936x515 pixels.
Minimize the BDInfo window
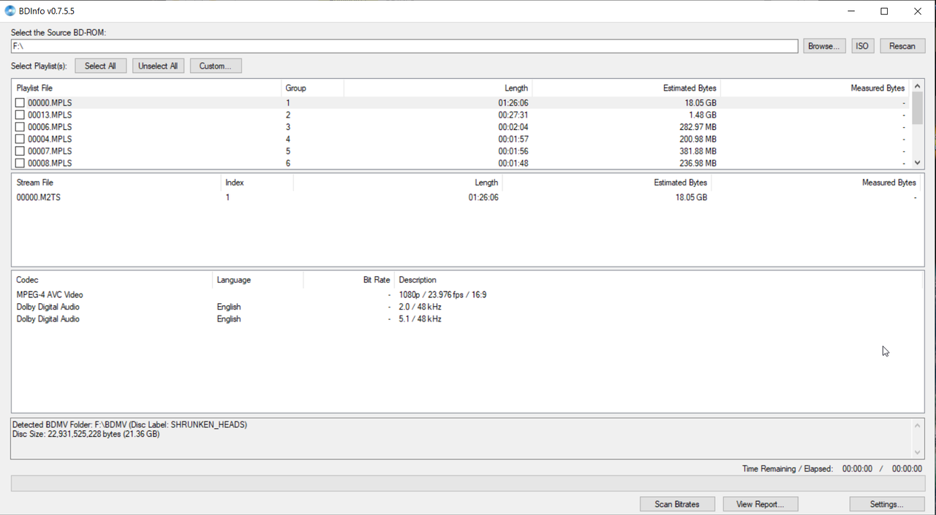(x=851, y=11)
